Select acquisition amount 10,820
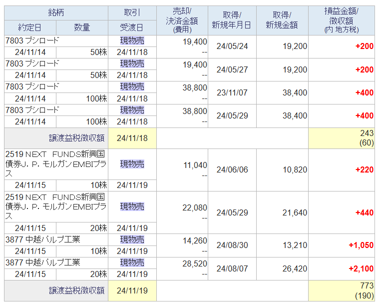Image resolution: width=380 pixels, height=306 pixels. click(x=295, y=170)
